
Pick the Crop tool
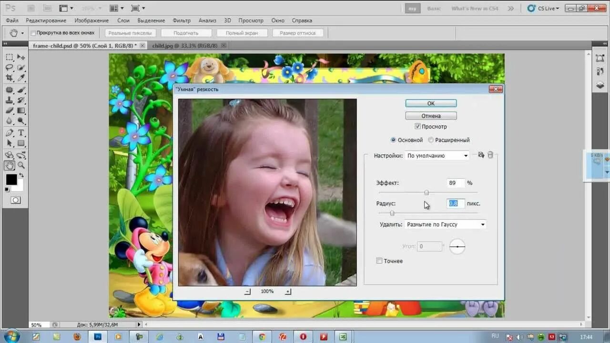coord(9,78)
